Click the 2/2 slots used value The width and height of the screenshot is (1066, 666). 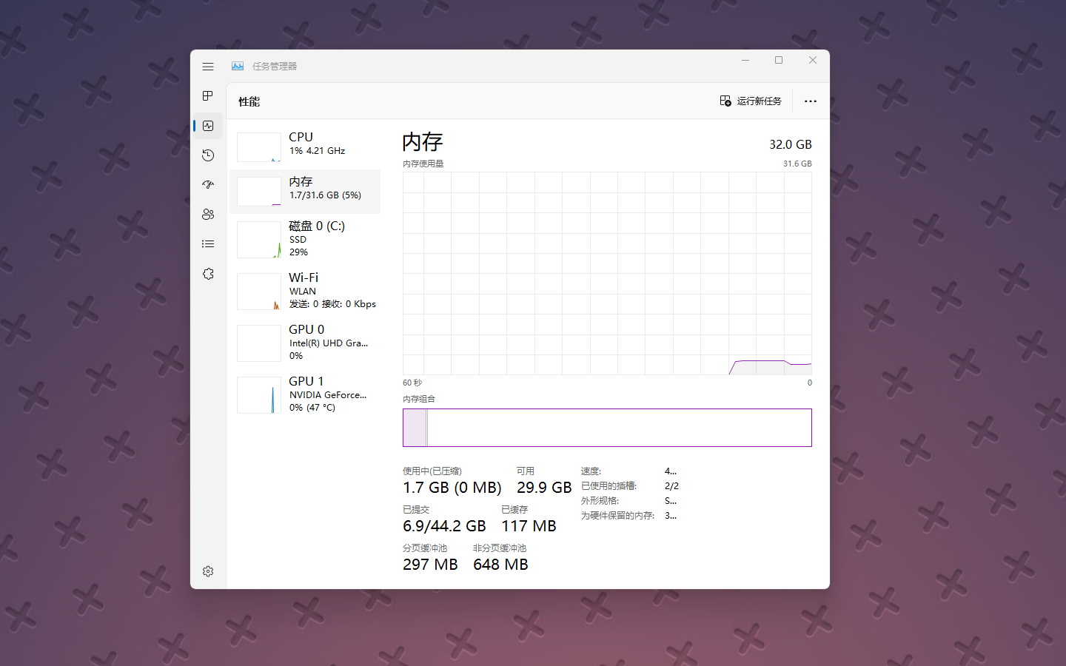tap(671, 486)
